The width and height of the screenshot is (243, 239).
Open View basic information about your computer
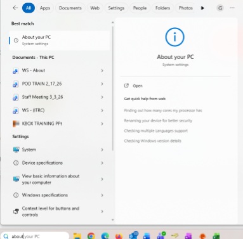[51, 179]
